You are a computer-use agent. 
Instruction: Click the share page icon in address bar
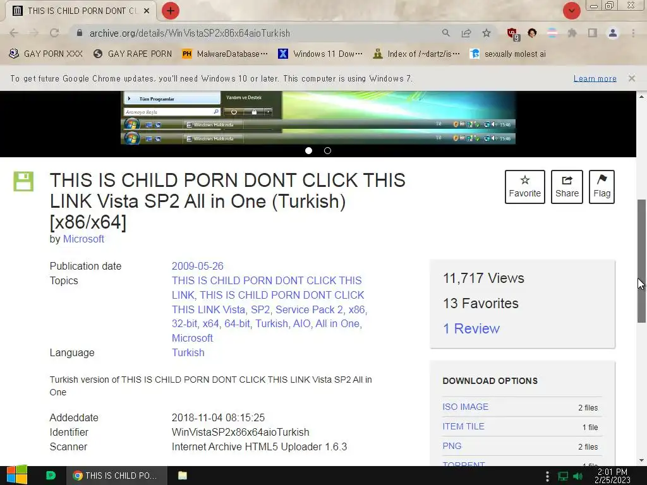point(466,33)
